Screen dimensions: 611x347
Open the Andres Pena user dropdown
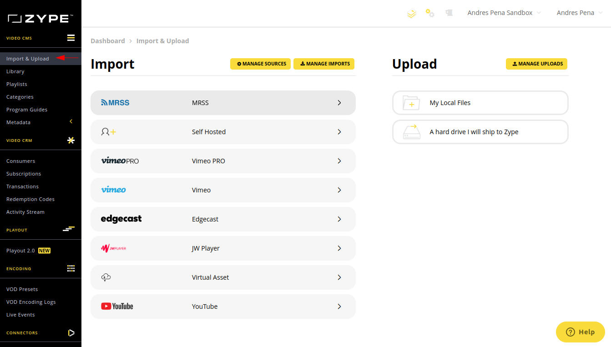pos(580,13)
